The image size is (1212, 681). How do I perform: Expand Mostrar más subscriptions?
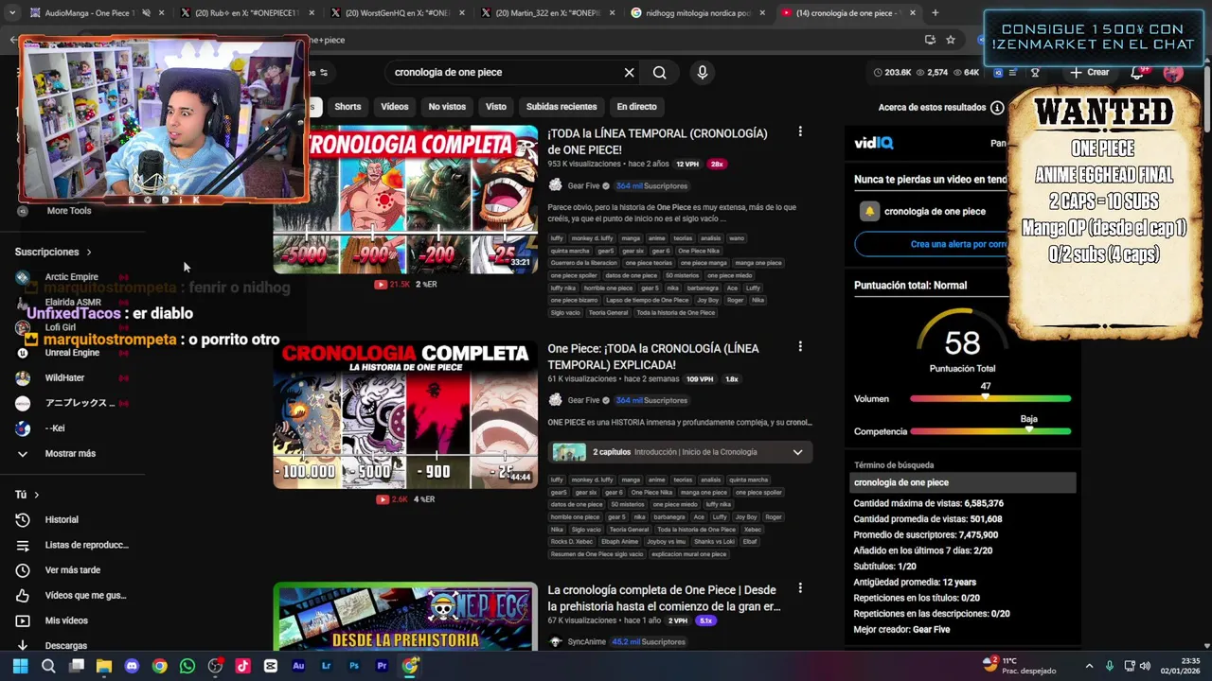70,454
